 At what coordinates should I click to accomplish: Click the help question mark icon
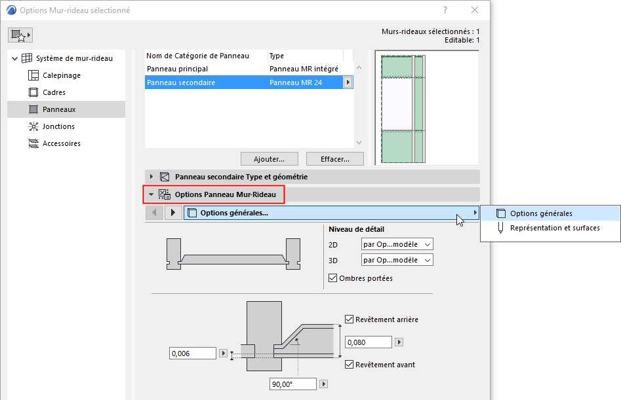(445, 10)
